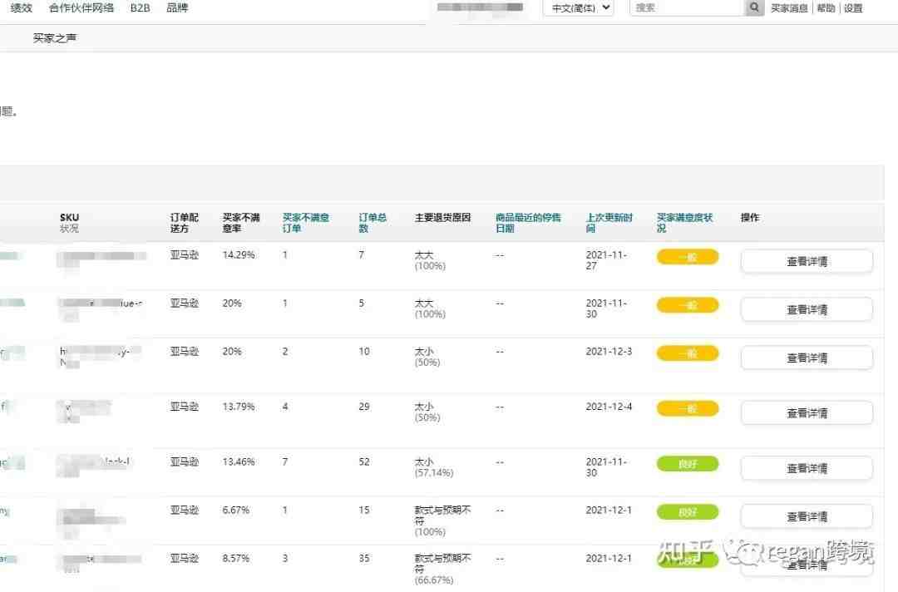Open the 品牌 menu

tap(177, 8)
